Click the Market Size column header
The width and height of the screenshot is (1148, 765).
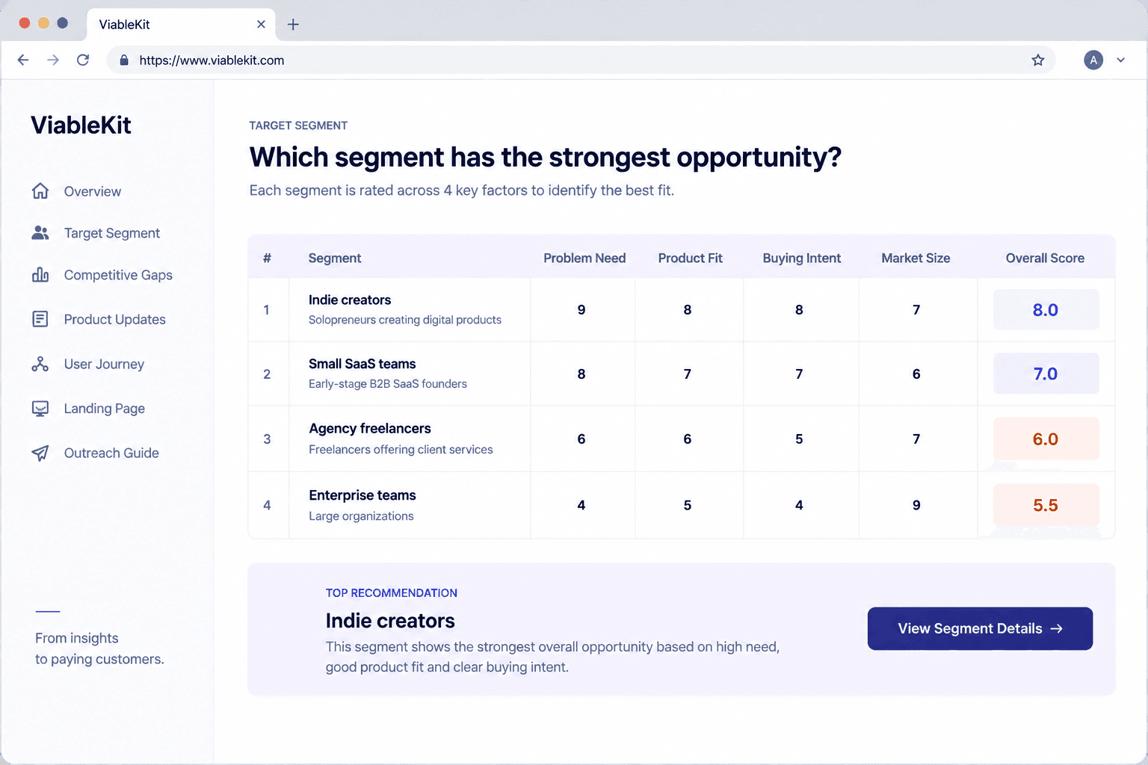(x=916, y=258)
